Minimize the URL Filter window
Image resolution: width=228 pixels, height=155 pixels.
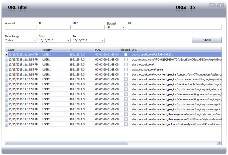(212, 5)
